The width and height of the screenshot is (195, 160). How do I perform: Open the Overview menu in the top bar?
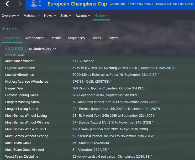point(10,16)
